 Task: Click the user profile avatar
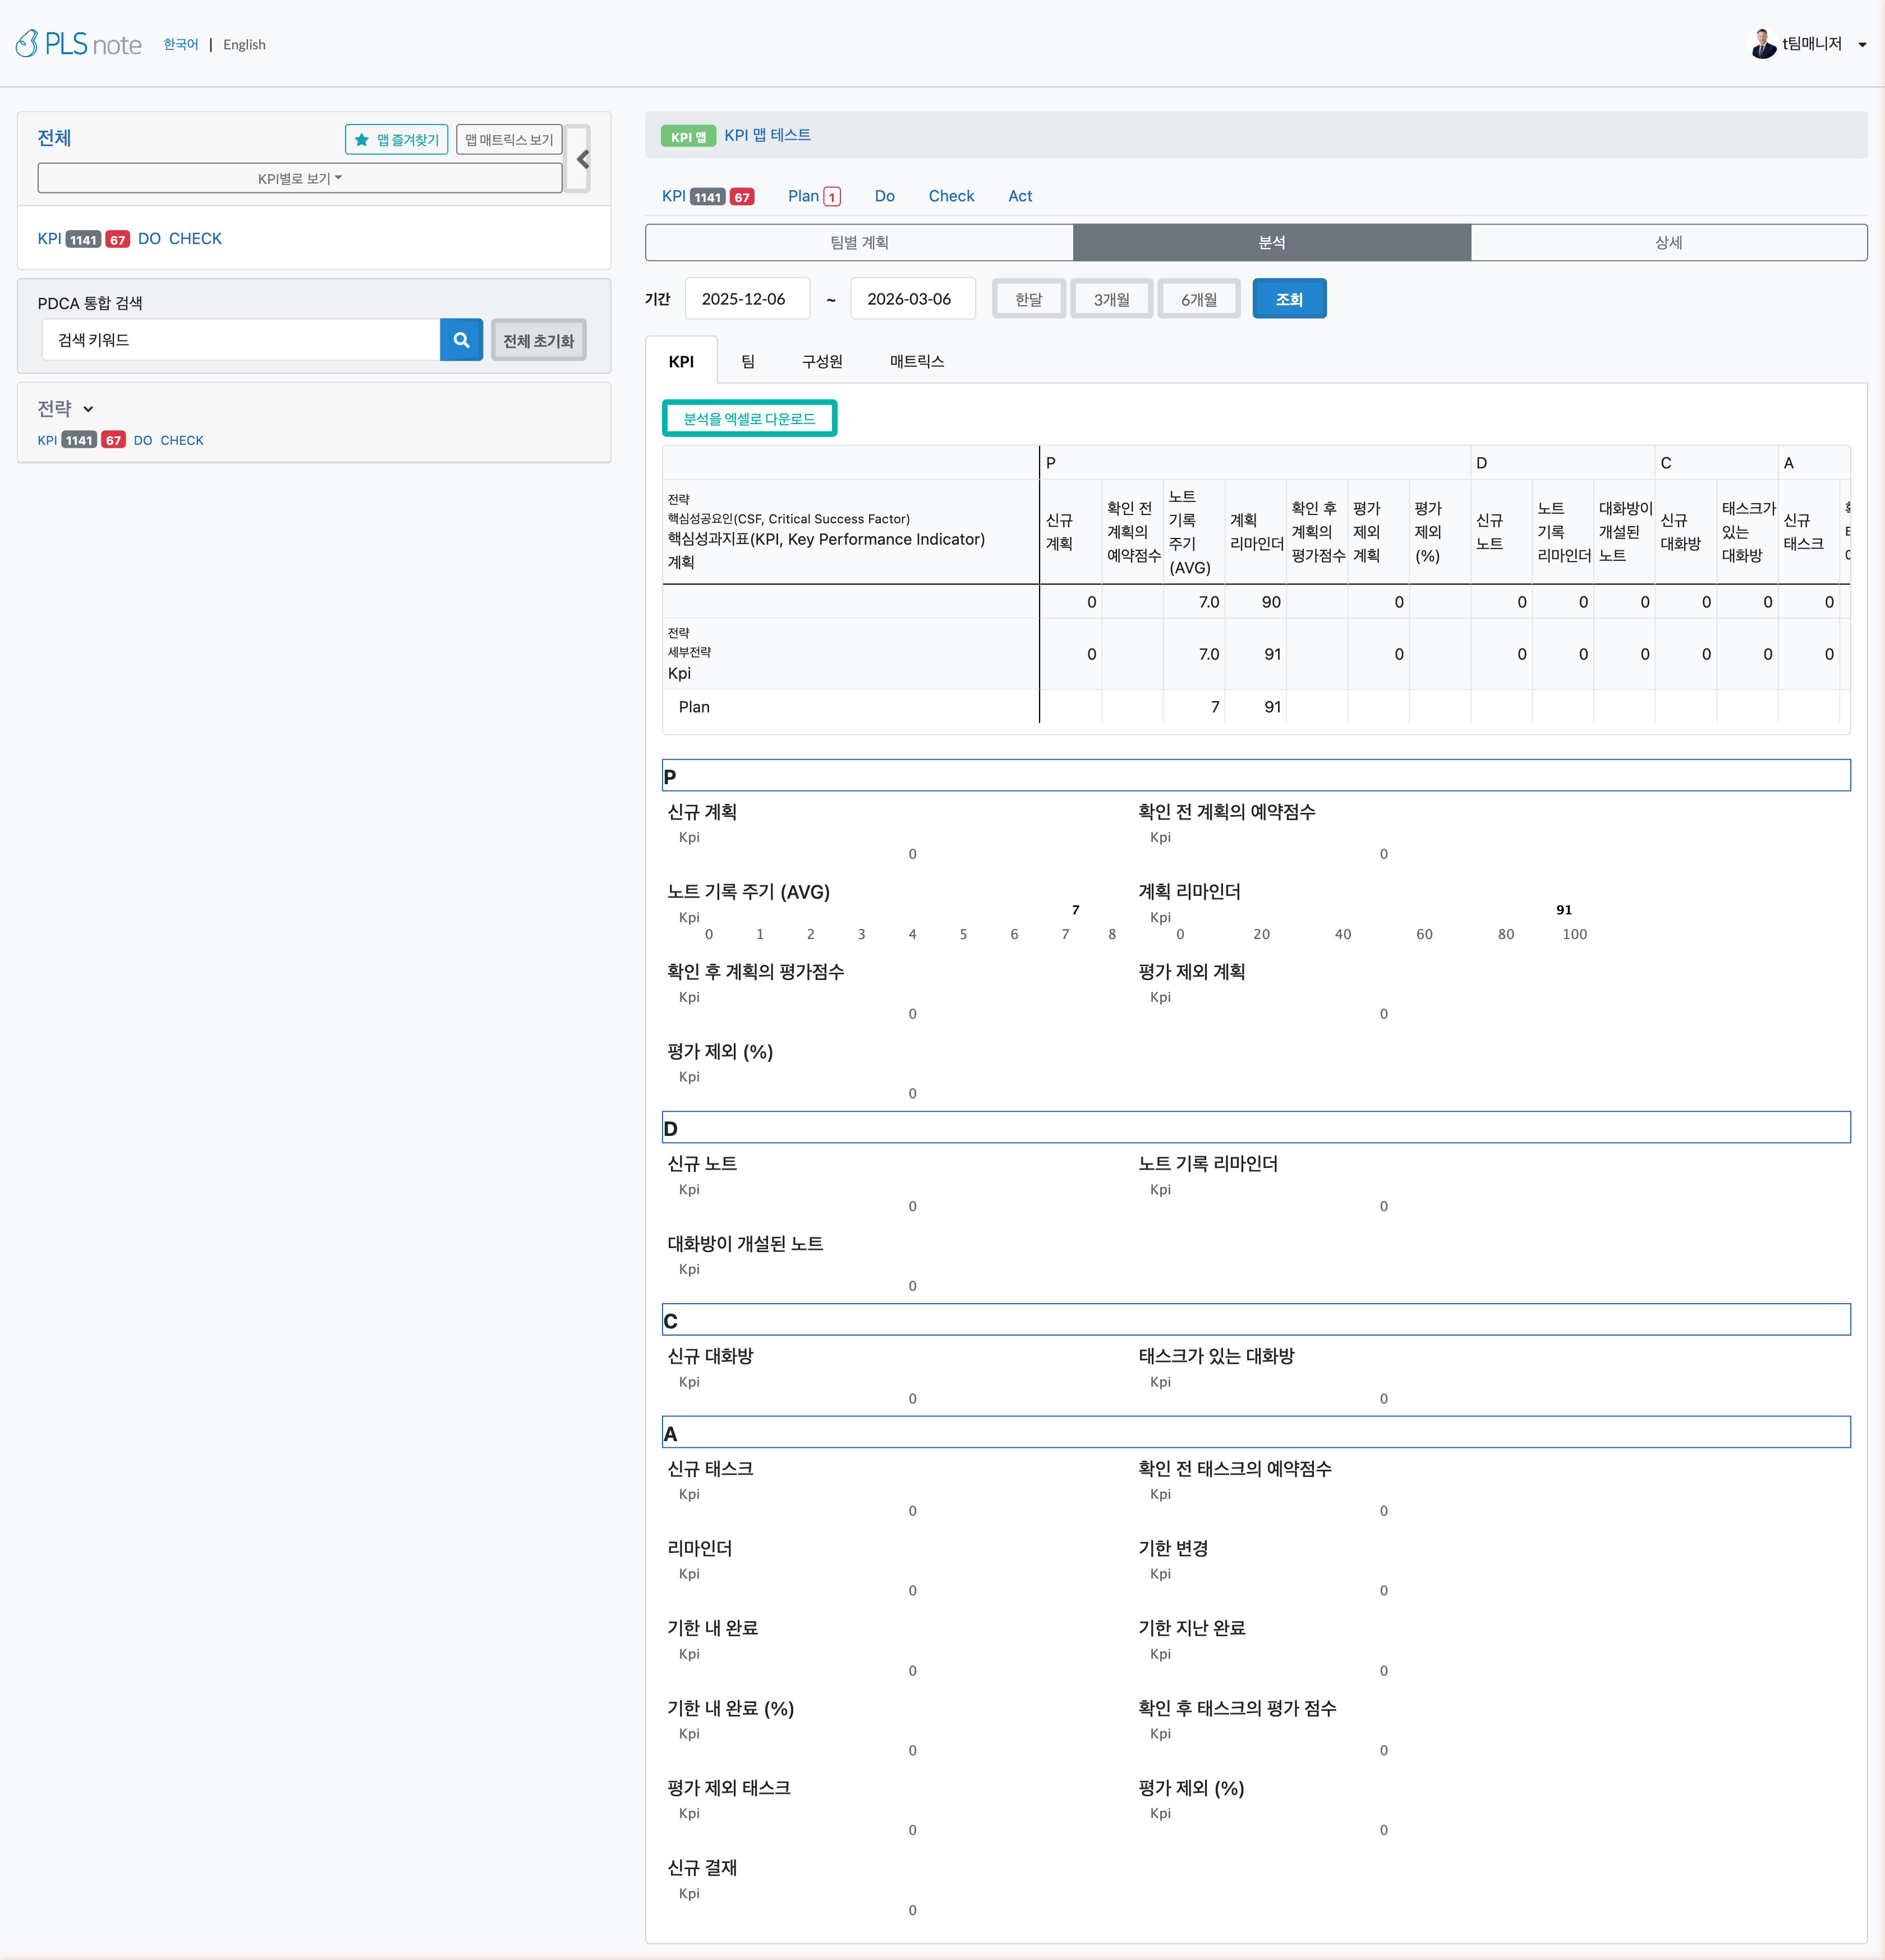point(1763,44)
